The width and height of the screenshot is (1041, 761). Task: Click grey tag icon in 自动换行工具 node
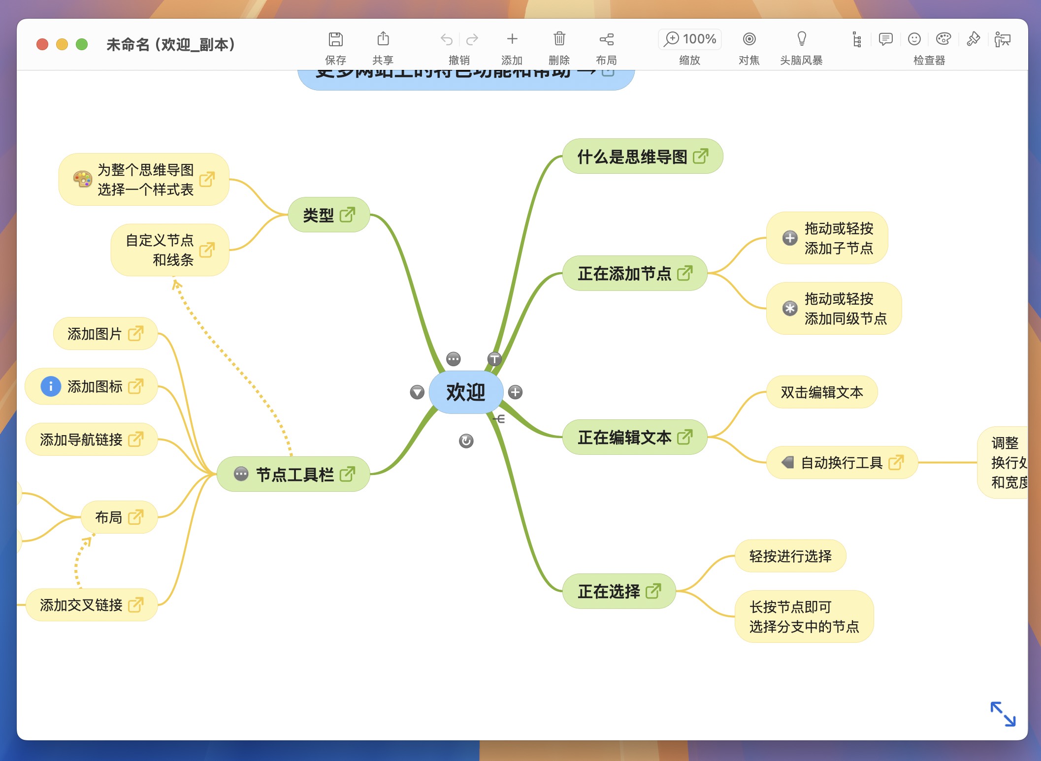788,462
